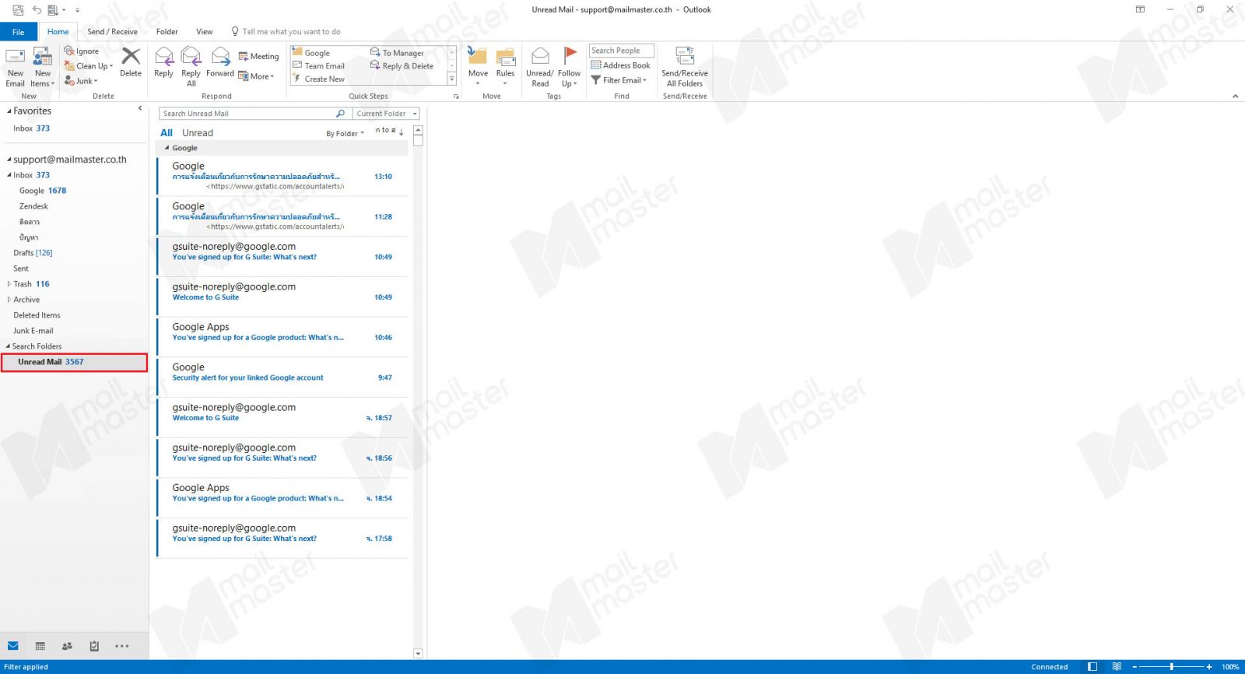Open Google Apps message at 10:46
1245x674 pixels.
tap(282, 337)
